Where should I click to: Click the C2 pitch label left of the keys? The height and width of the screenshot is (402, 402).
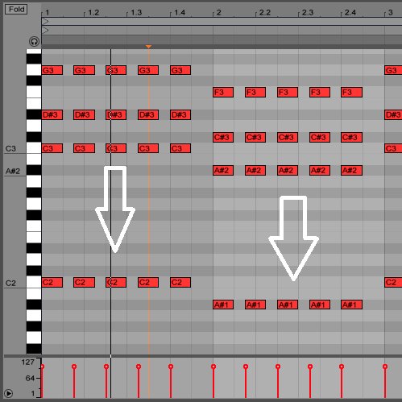click(x=10, y=283)
